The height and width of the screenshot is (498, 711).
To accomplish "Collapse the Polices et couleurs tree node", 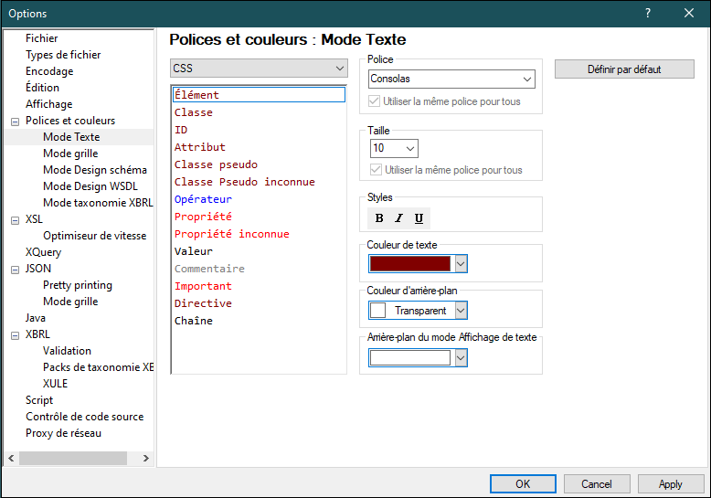I will 15,121.
